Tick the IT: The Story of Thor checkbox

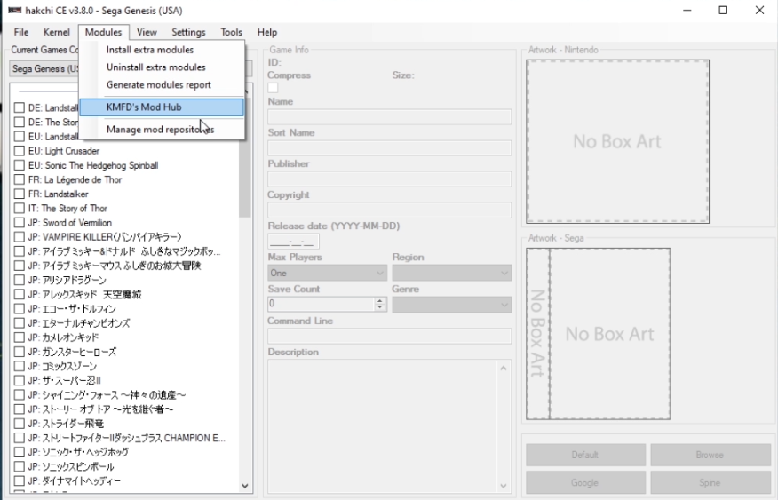[x=20, y=209]
